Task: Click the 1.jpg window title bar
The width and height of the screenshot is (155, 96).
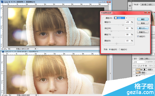Action: [x=56, y=2]
